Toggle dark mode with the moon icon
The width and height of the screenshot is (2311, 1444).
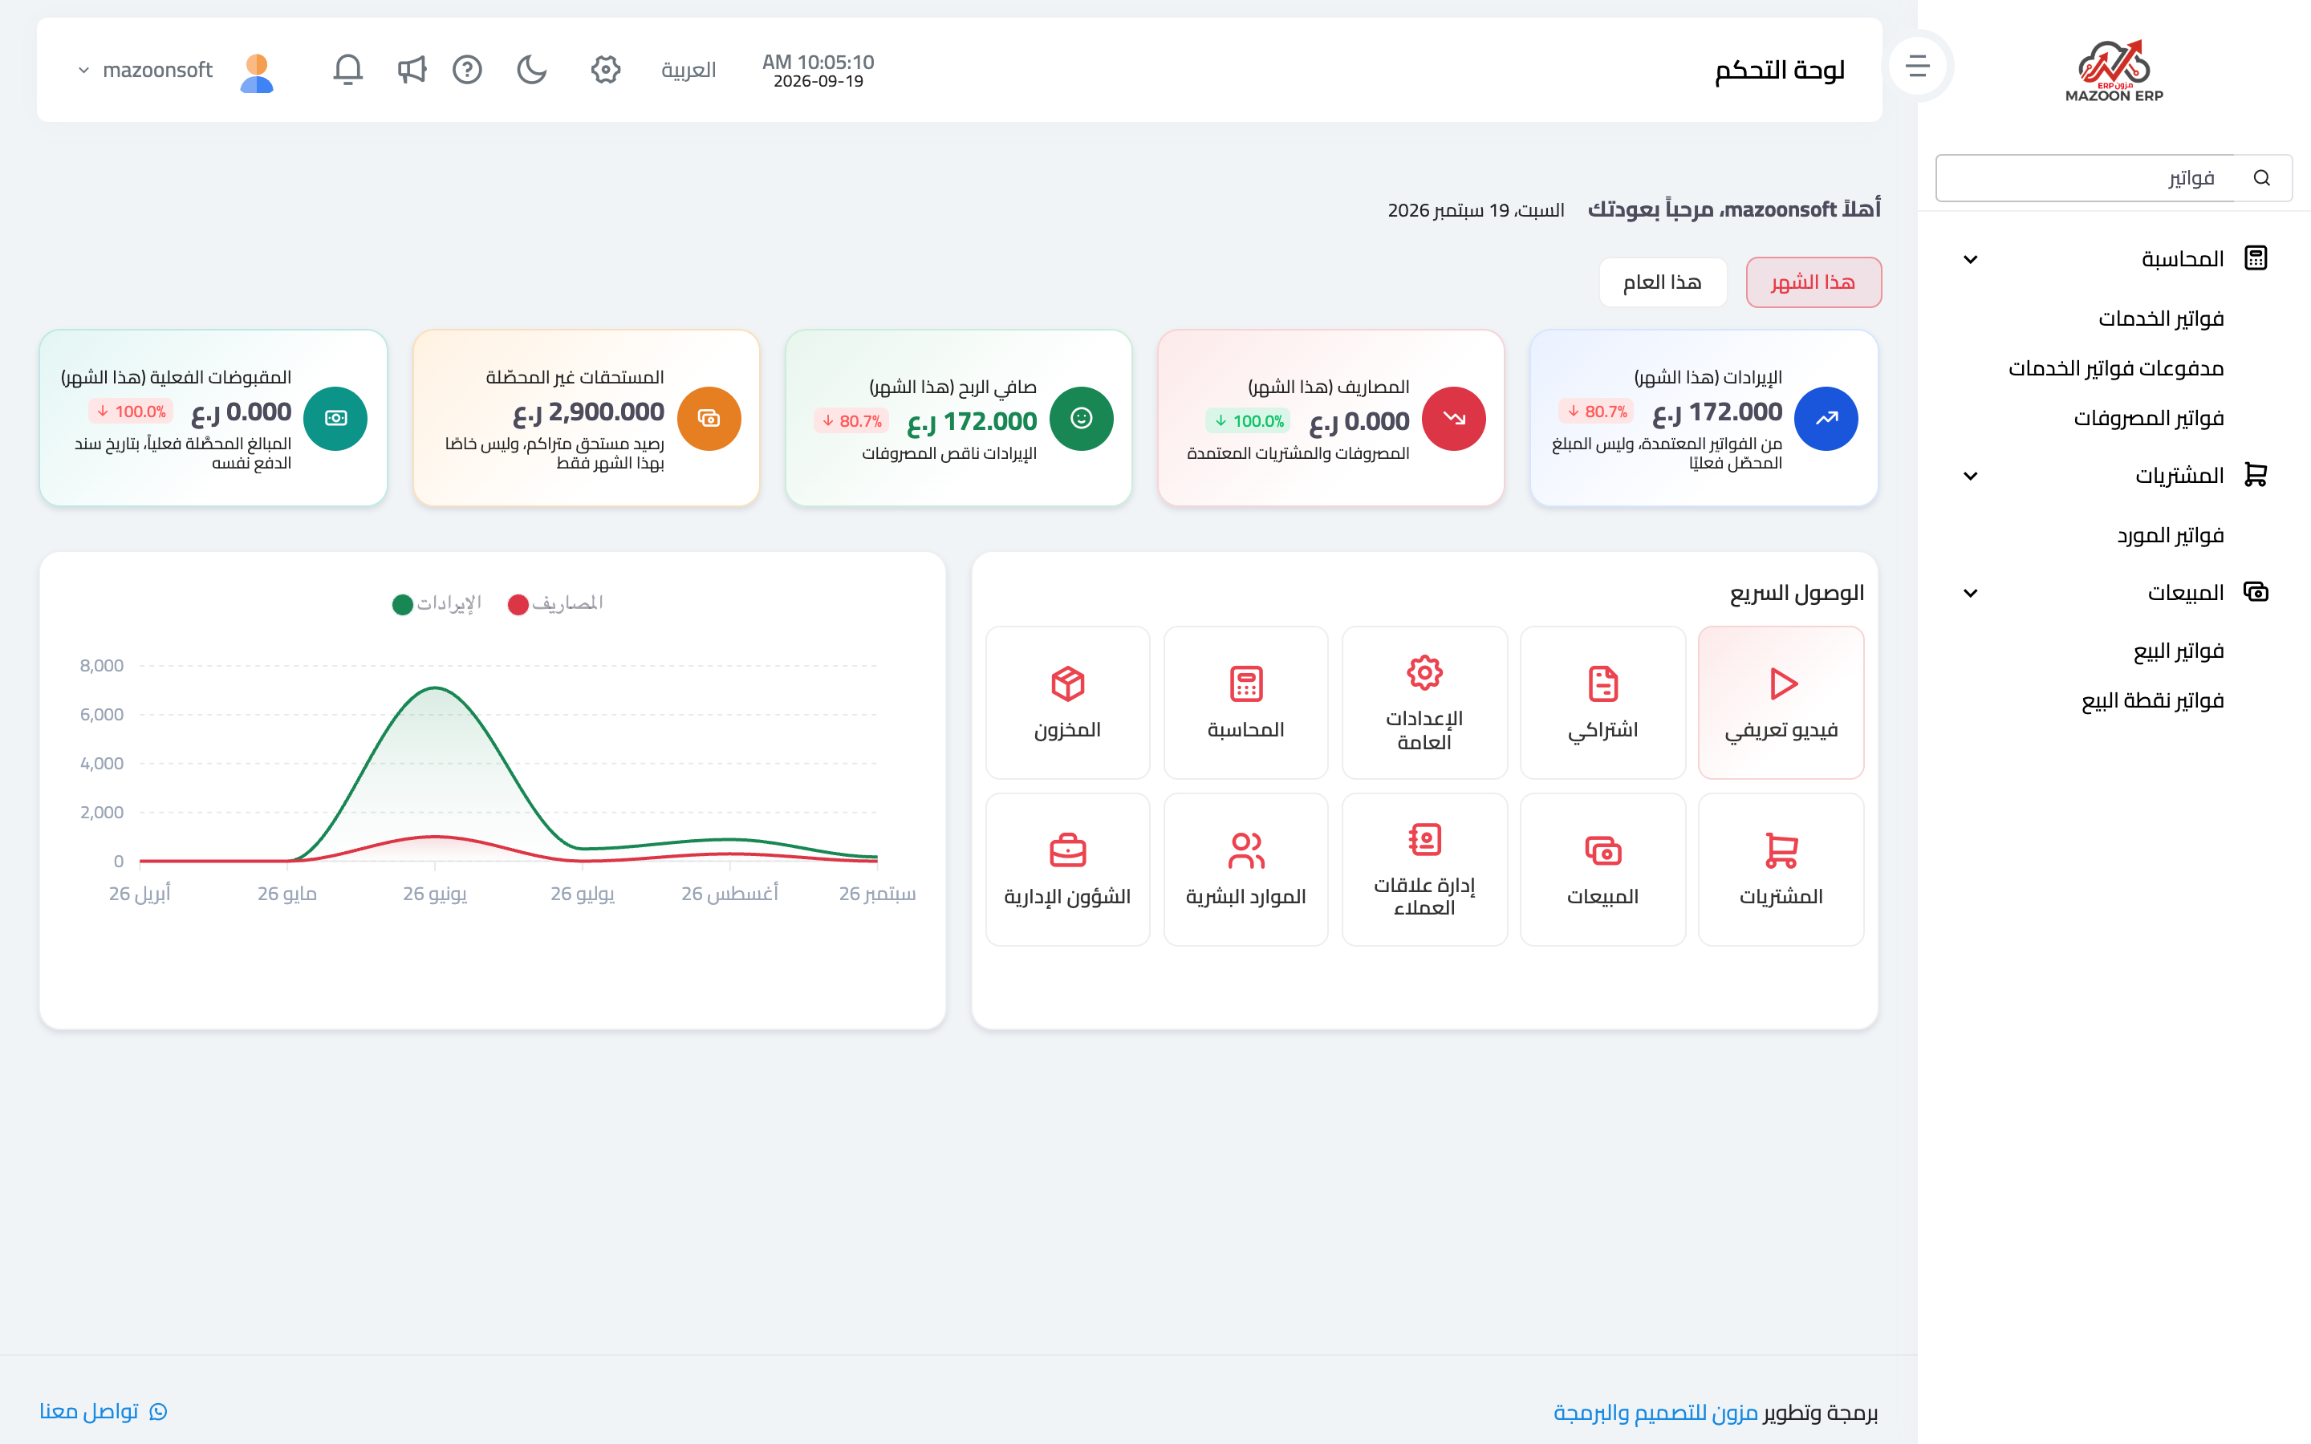pyautogui.click(x=532, y=70)
